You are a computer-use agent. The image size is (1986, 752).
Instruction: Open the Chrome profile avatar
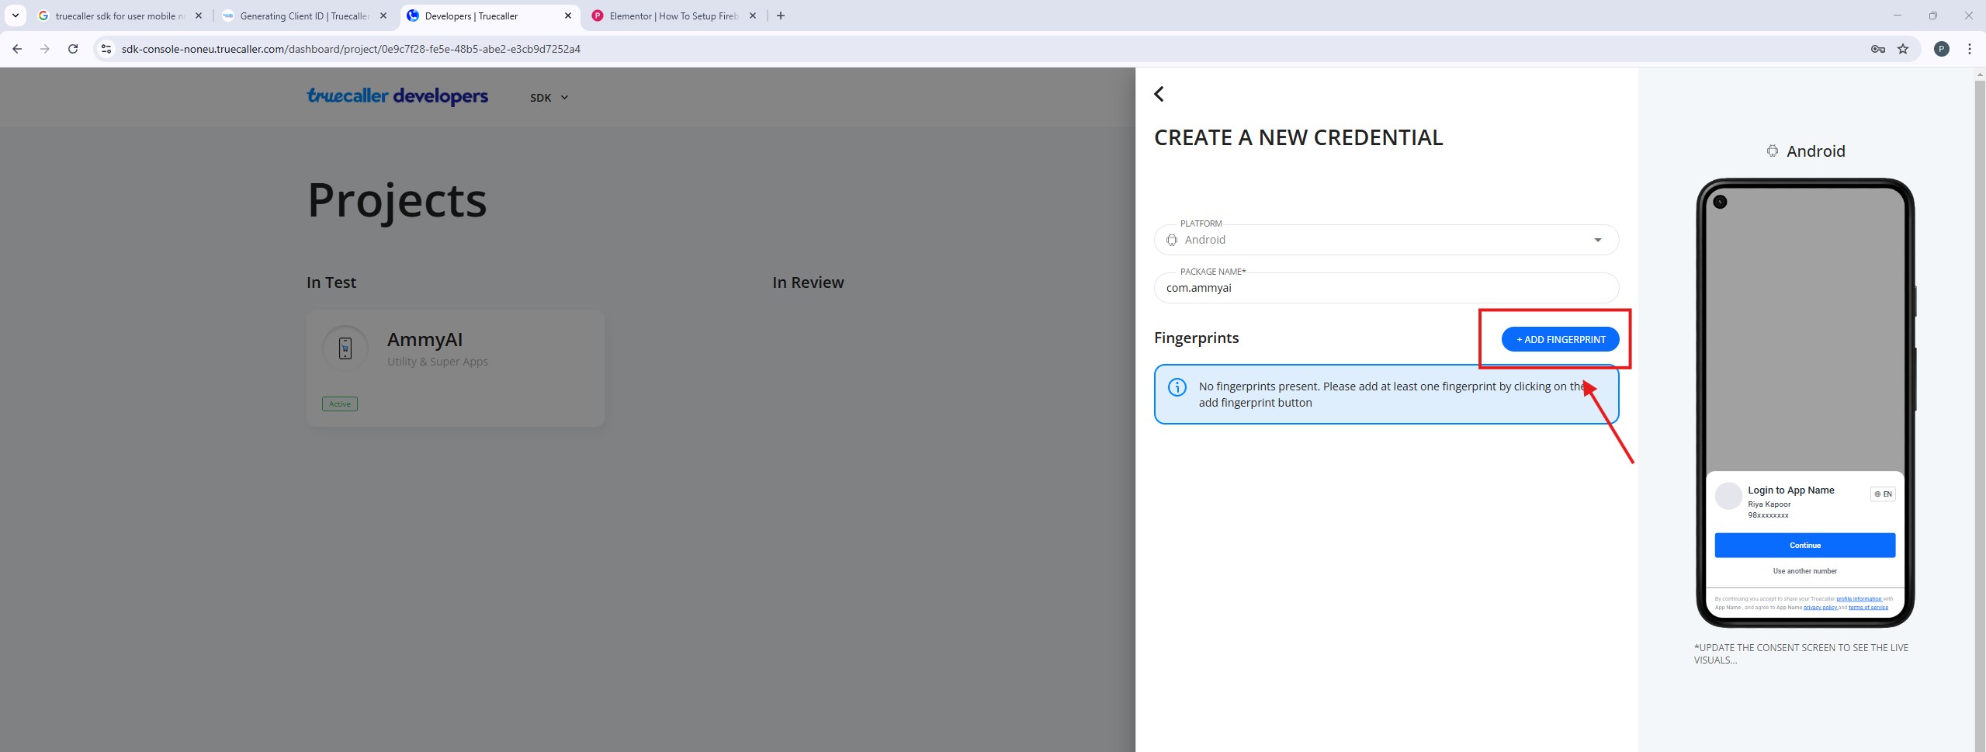coord(1941,49)
